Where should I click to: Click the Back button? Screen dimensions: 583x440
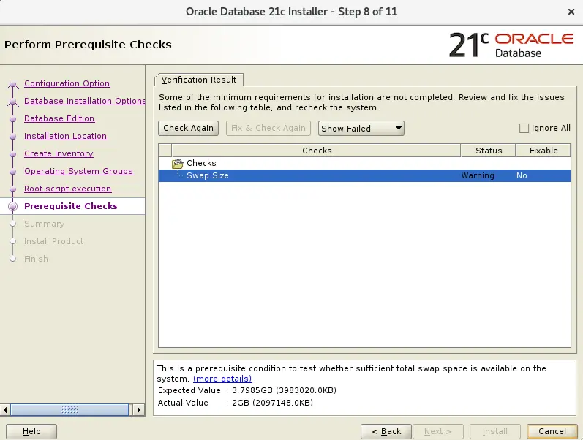[386, 431]
